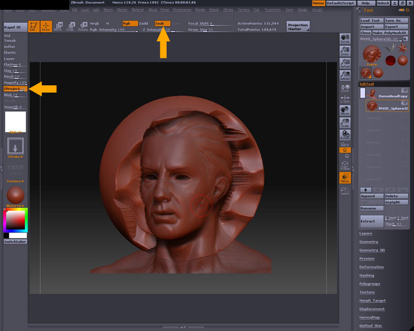This screenshot has height=331, width=414.
Task: Toggle the Transp transparency icon
Action: tap(345, 178)
